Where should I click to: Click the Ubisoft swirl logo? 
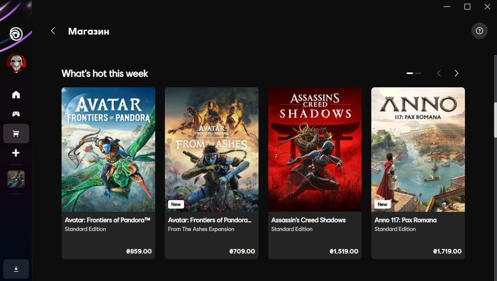click(x=16, y=34)
